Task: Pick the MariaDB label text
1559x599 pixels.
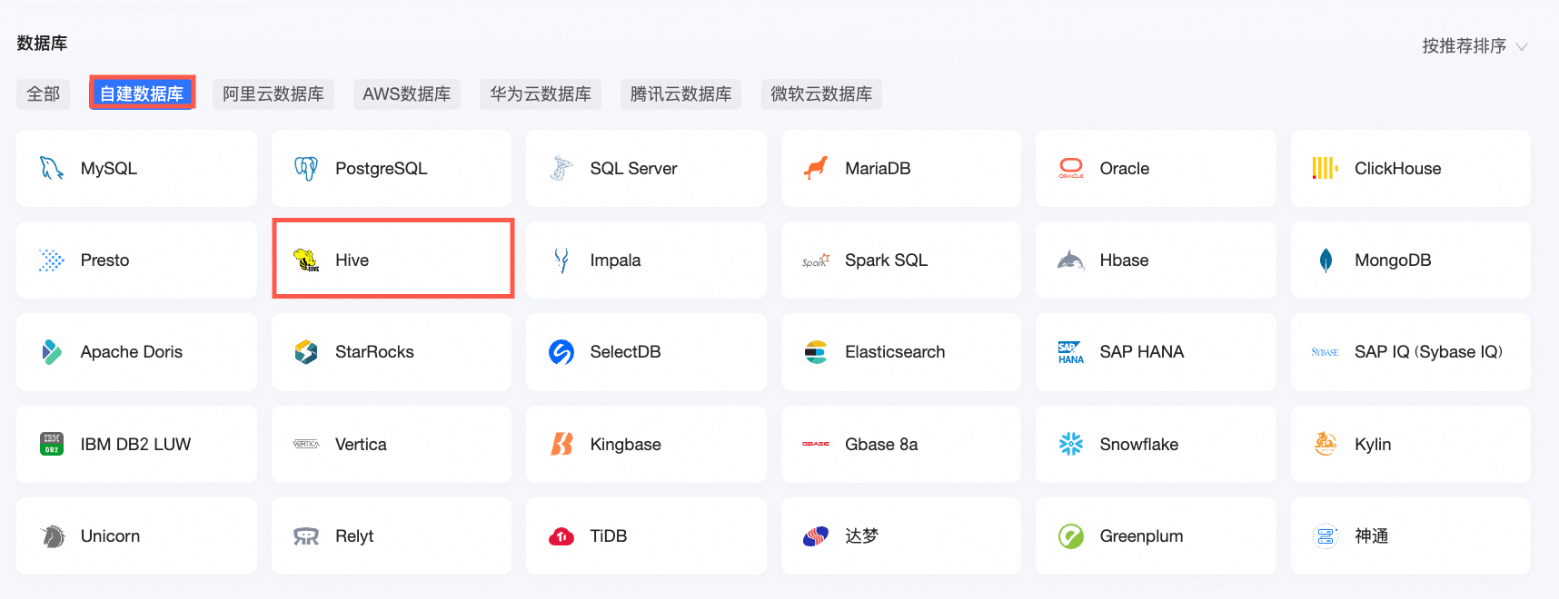Action: tap(878, 168)
